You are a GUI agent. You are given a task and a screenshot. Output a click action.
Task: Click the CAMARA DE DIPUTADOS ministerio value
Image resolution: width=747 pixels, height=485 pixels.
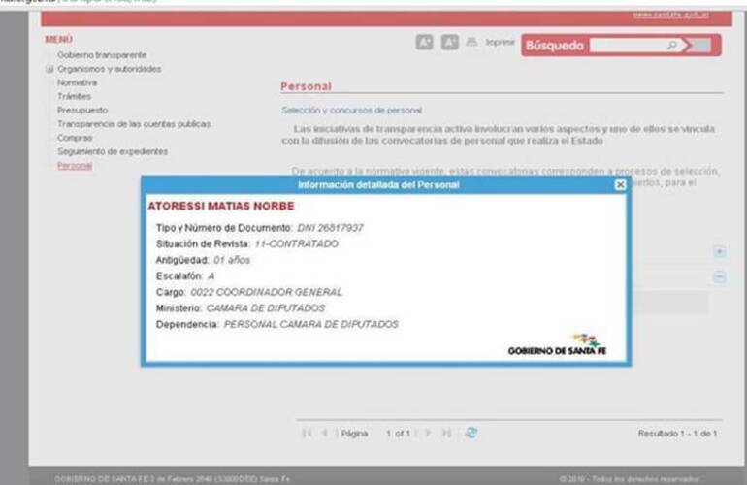266,308
